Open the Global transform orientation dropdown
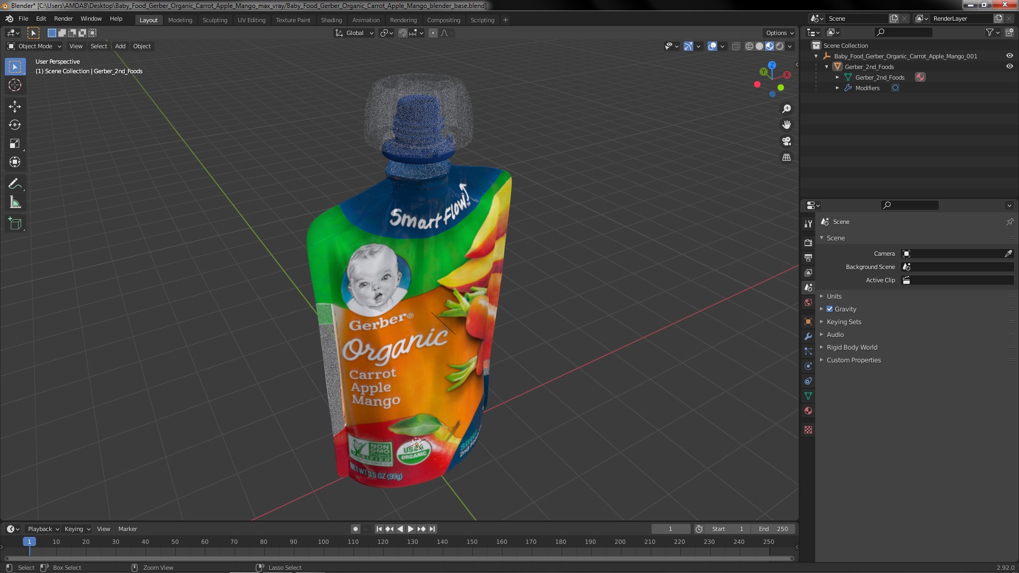Viewport: 1019px width, 573px height. pos(355,33)
